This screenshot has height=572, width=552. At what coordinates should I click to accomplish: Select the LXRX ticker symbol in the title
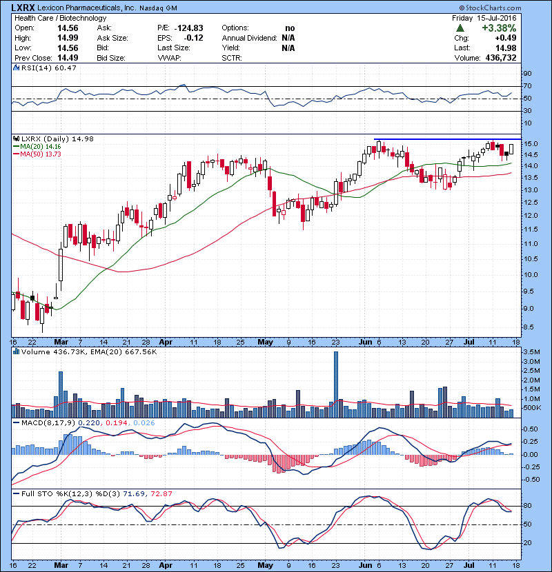(23, 8)
